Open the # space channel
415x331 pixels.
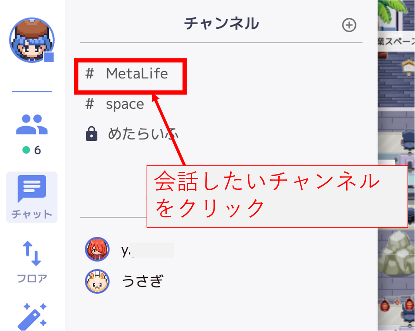tap(115, 104)
